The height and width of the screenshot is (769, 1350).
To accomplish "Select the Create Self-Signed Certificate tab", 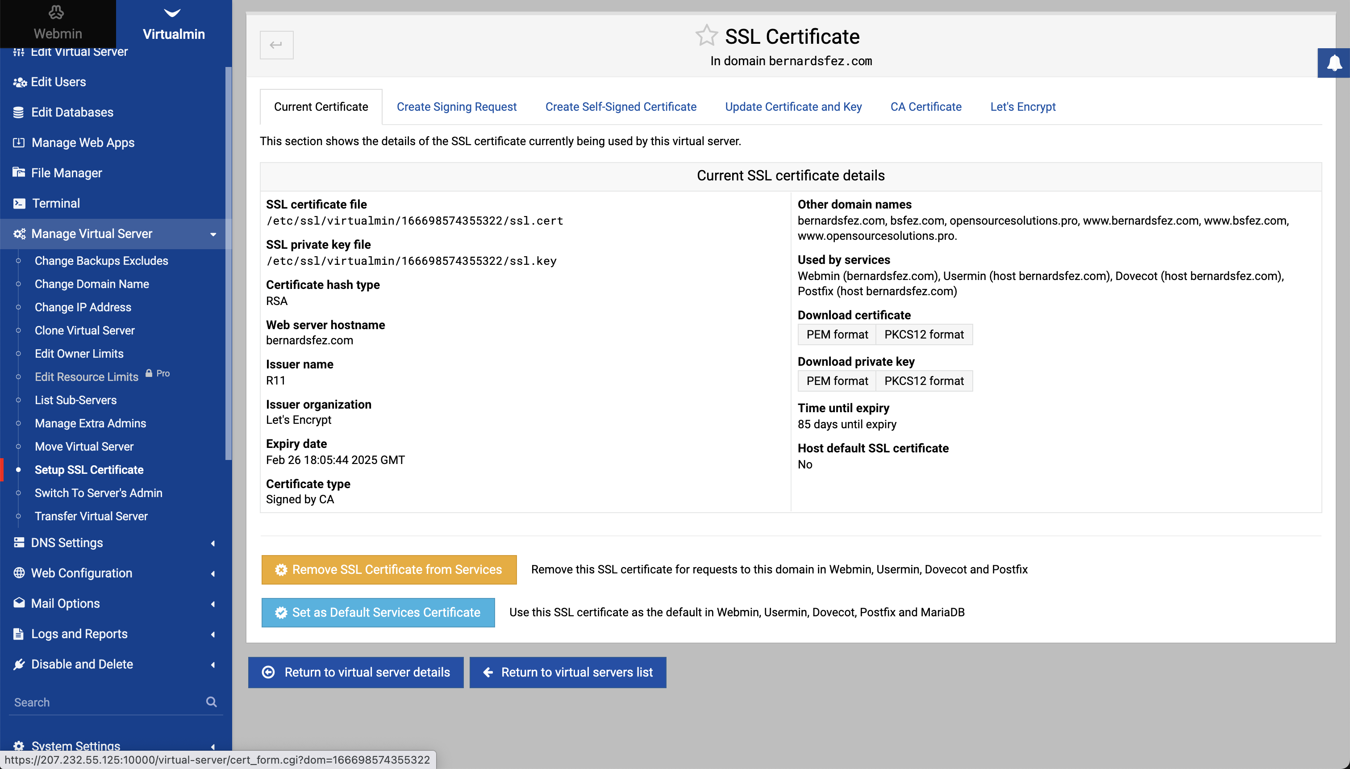I will click(x=620, y=107).
